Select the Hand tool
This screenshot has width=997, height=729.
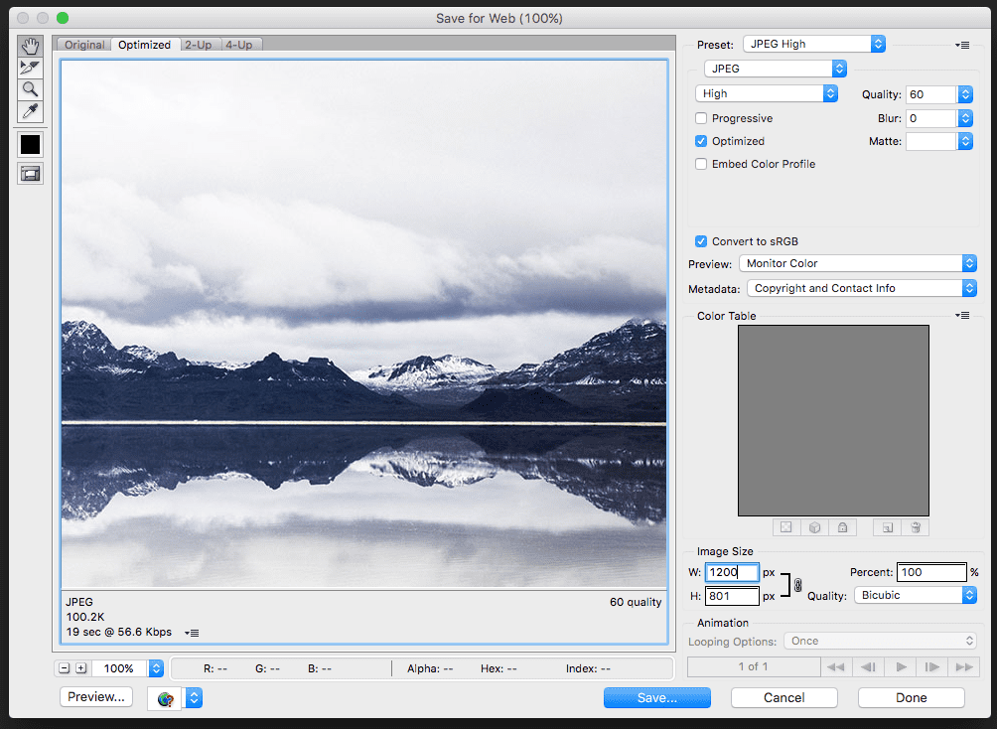point(31,46)
